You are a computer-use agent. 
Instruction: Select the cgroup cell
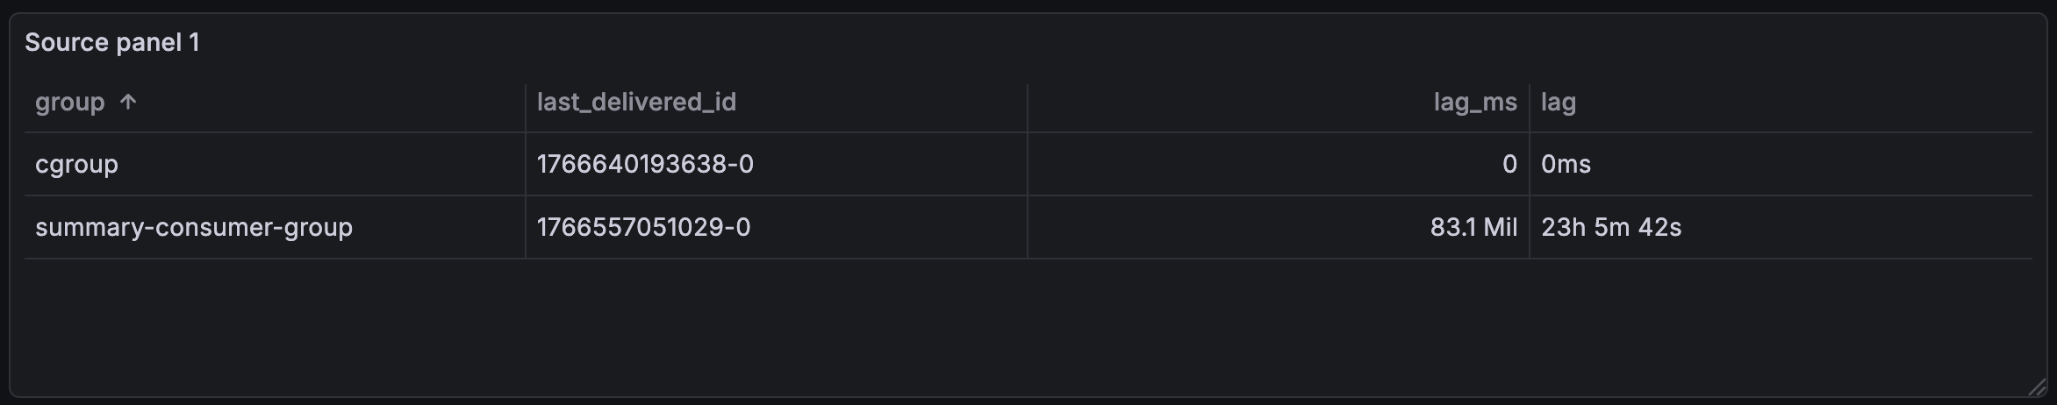[77, 165]
